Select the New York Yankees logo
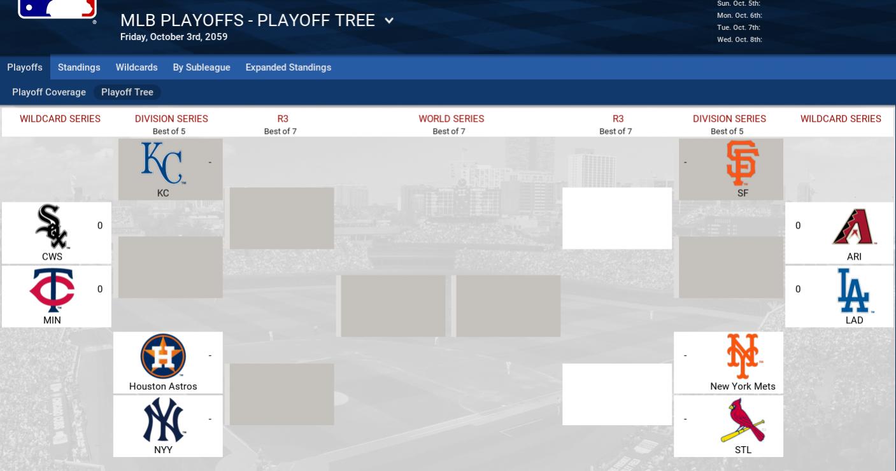896x471 pixels. [164, 420]
